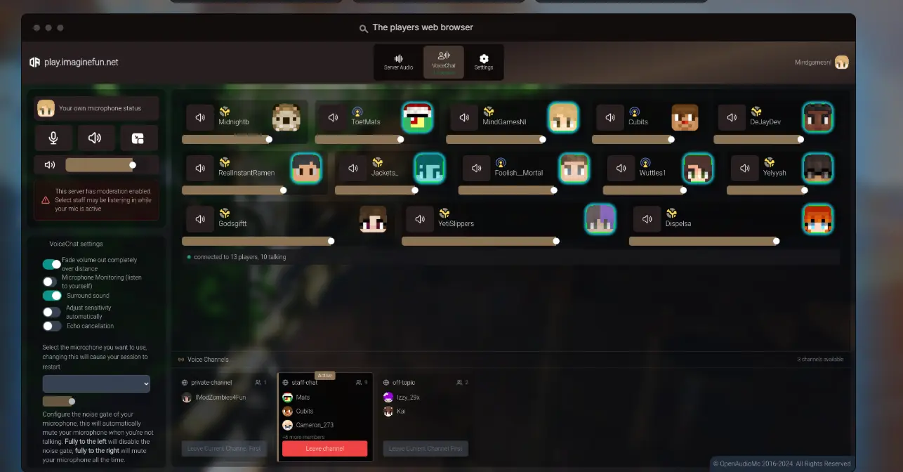Open the Settings tab
Screen dimensions: 903x472
click(x=484, y=62)
